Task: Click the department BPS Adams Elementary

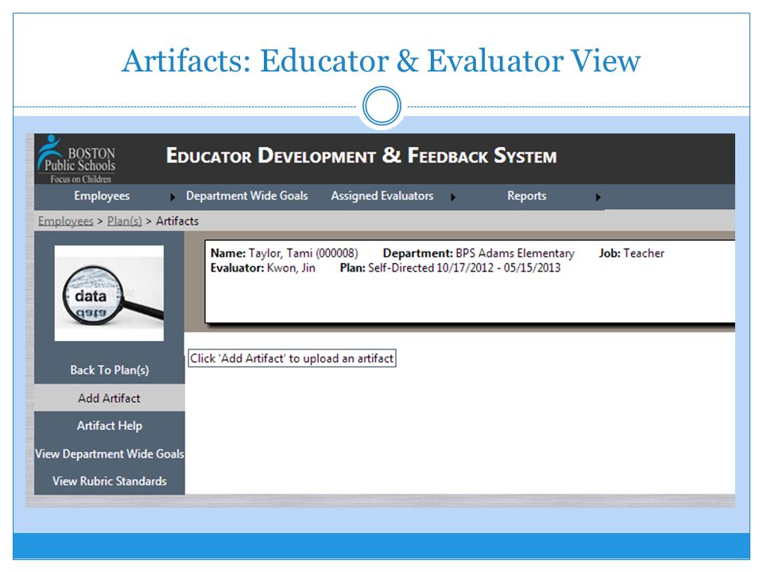Action: point(515,253)
